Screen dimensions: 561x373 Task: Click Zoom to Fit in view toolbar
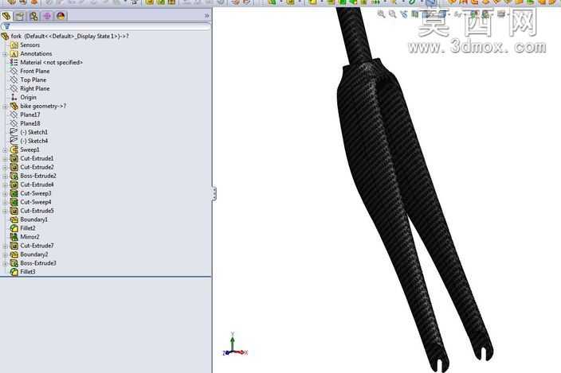[382, 14]
